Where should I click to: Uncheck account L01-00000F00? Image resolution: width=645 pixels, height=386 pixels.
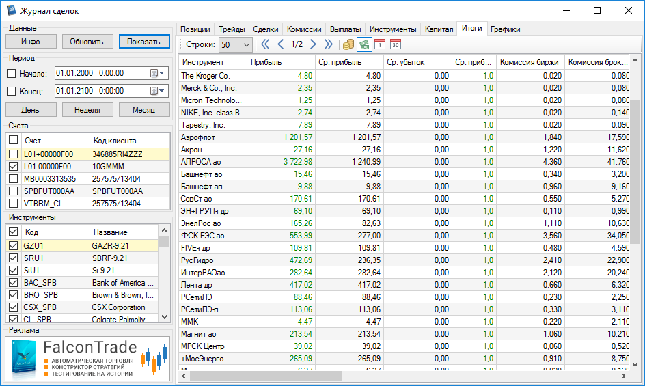pyautogui.click(x=13, y=167)
